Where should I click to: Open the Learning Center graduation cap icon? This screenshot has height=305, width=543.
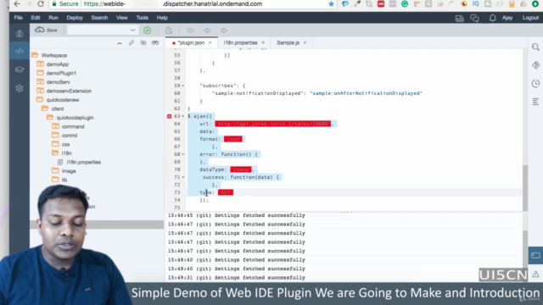pos(20,69)
